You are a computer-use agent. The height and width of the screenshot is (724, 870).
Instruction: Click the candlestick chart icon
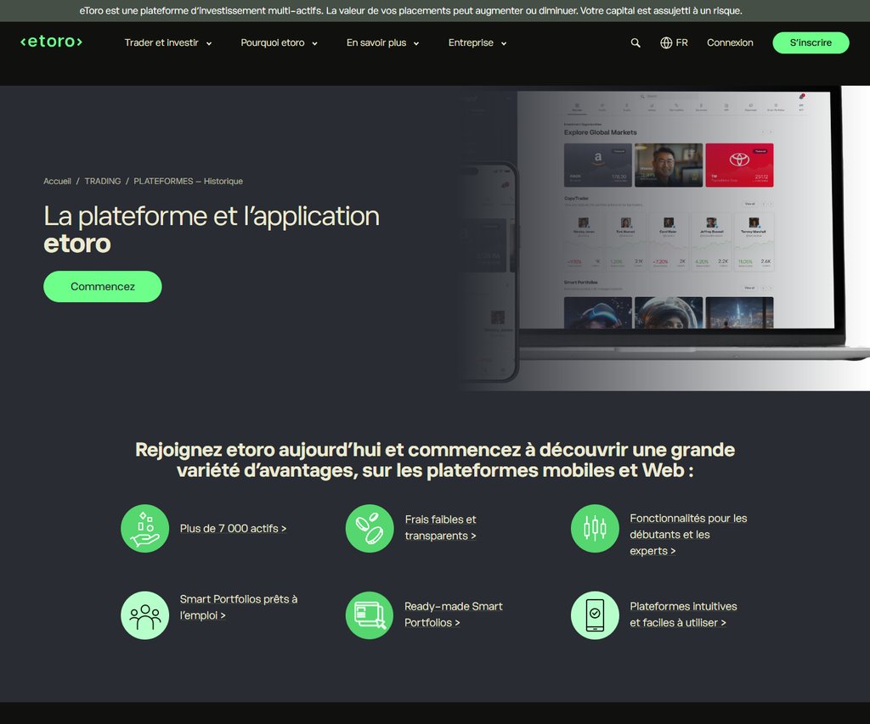pos(595,528)
